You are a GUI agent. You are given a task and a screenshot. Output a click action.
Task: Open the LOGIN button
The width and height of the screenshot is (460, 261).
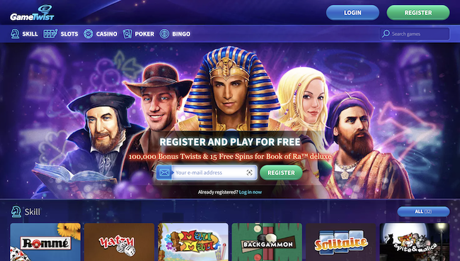pos(352,13)
